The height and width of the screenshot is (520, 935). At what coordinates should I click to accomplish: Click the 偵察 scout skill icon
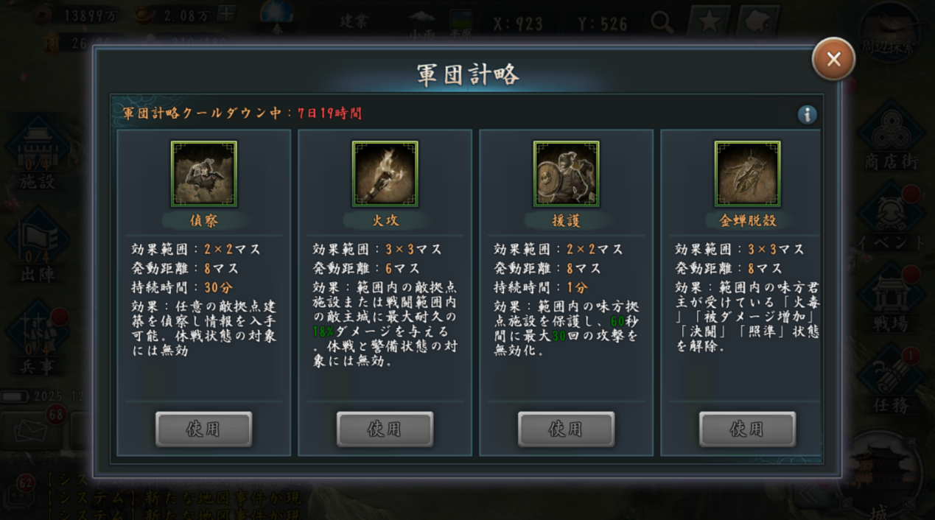pos(204,174)
